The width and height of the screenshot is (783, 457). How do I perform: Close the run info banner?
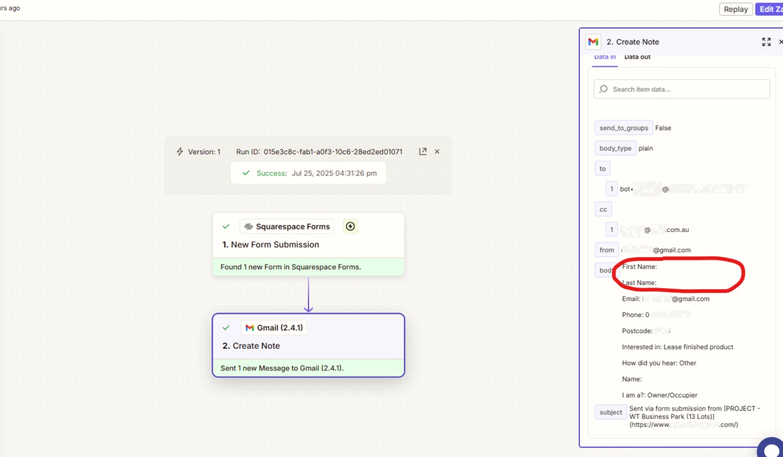437,152
